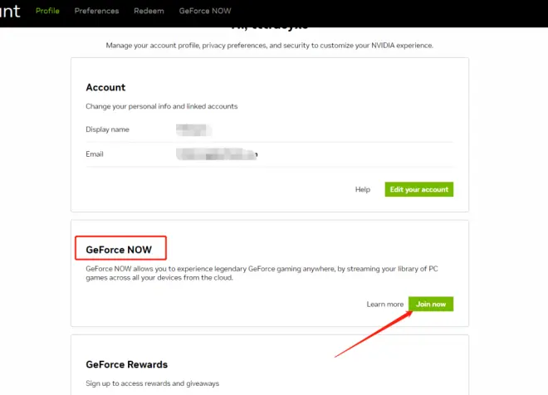The height and width of the screenshot is (395, 548).
Task: Select the Display name label
Action: (x=107, y=129)
